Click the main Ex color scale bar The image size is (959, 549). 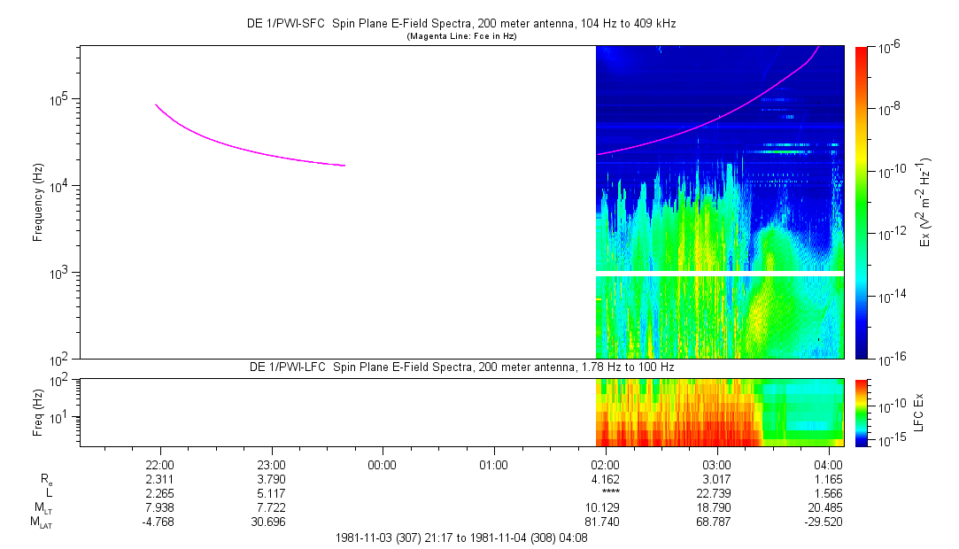(862, 202)
